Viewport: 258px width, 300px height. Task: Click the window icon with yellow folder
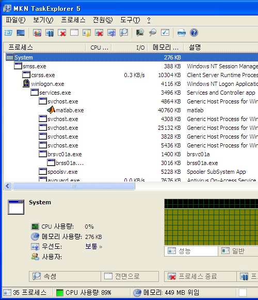tap(87, 33)
